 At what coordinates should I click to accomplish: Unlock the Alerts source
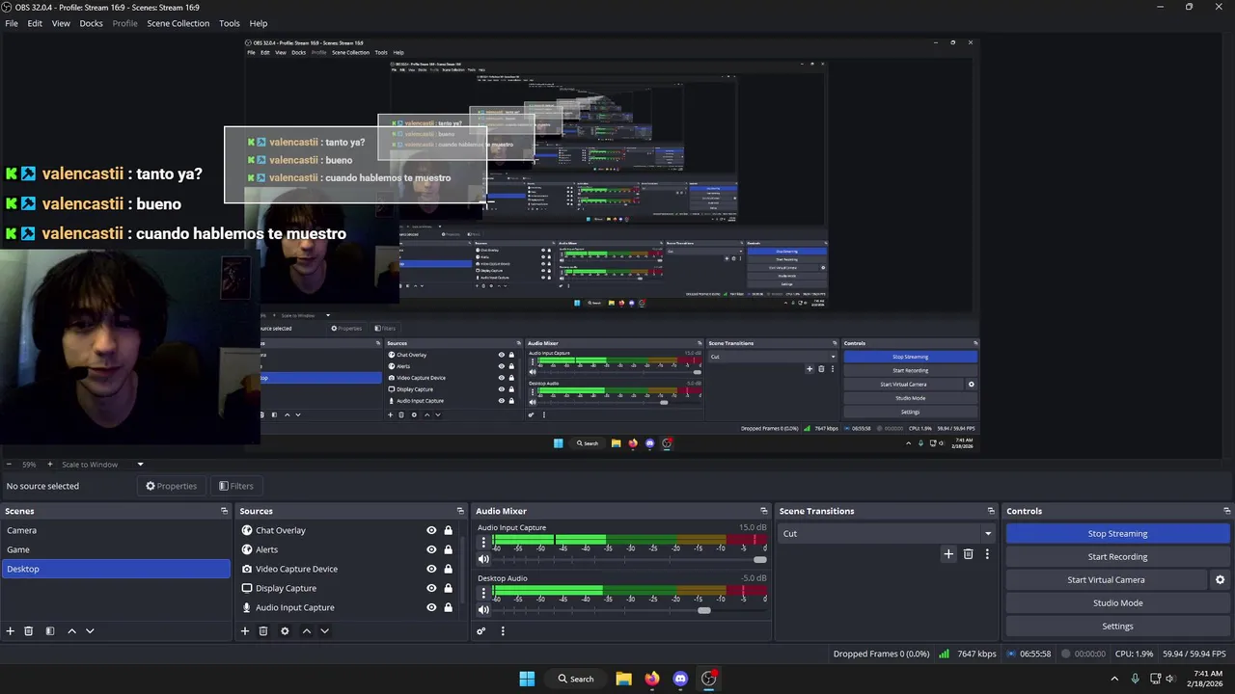448,549
